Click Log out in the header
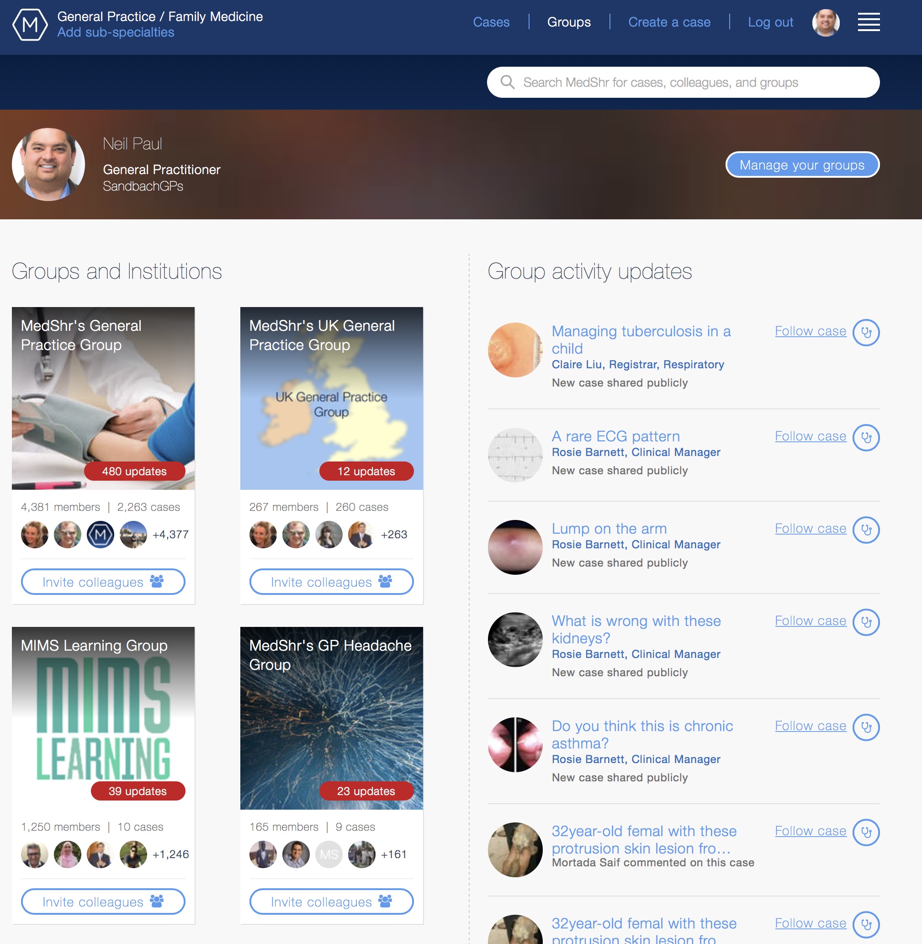This screenshot has width=922, height=944. 770,22
